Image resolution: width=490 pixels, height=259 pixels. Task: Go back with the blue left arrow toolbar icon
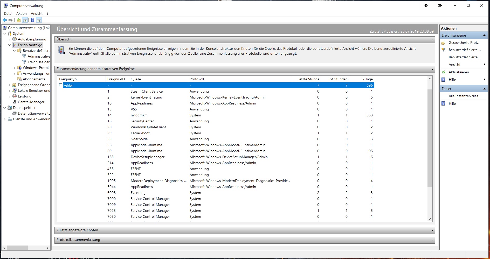(x=5, y=20)
